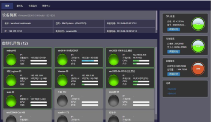Click the memory usage gauge showing 55%

pos(198,46)
